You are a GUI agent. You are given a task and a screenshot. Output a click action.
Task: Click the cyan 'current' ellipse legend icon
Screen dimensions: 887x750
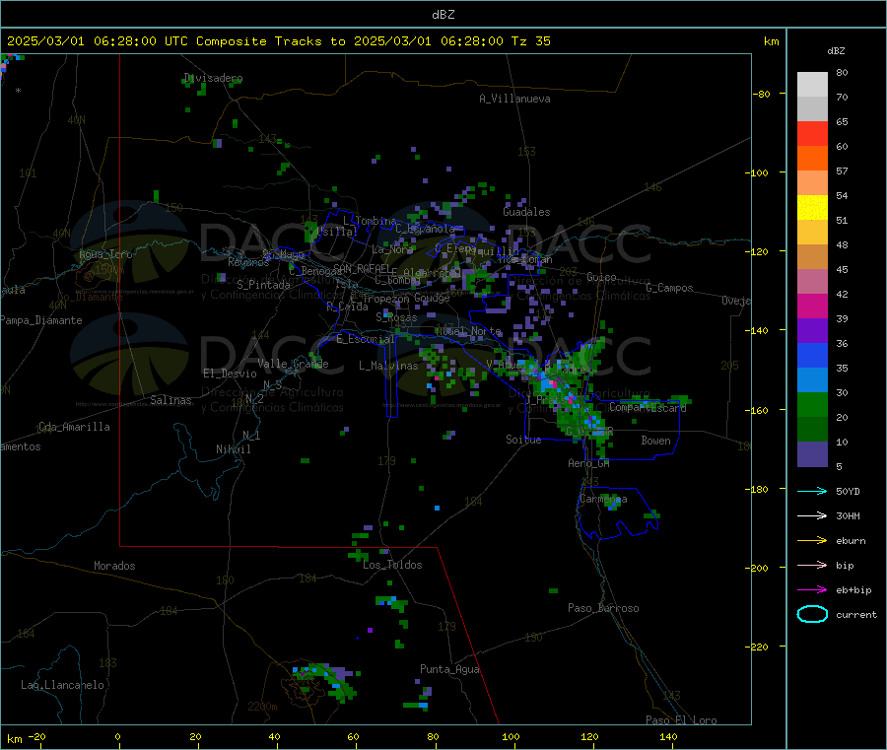[812, 614]
